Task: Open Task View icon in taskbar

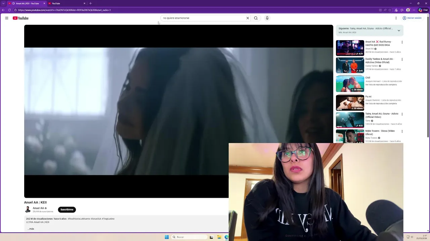Action: (211, 237)
